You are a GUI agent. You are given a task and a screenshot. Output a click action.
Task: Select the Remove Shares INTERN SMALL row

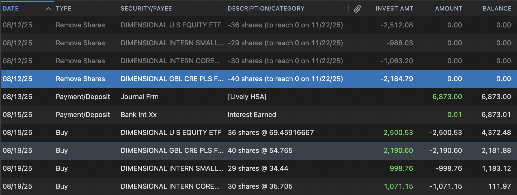tap(258, 43)
